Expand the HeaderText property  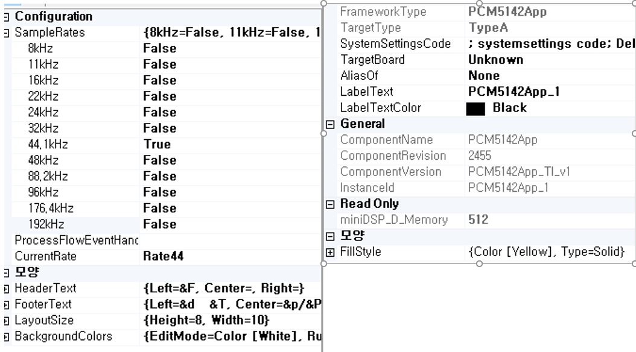point(6,289)
